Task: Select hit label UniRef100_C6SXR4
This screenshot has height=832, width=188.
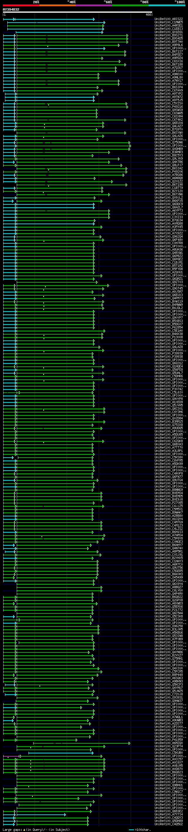Action: tap(169, 116)
